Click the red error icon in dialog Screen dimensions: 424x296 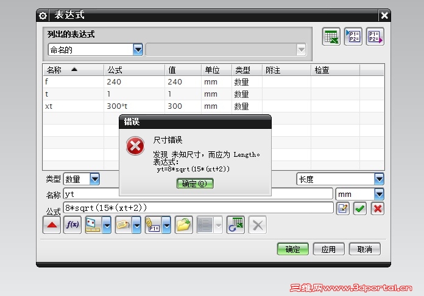coord(135,146)
